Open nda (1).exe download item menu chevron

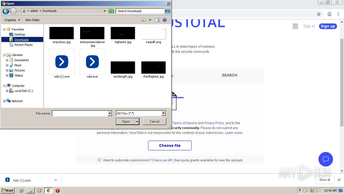pyautogui.click(x=56, y=180)
